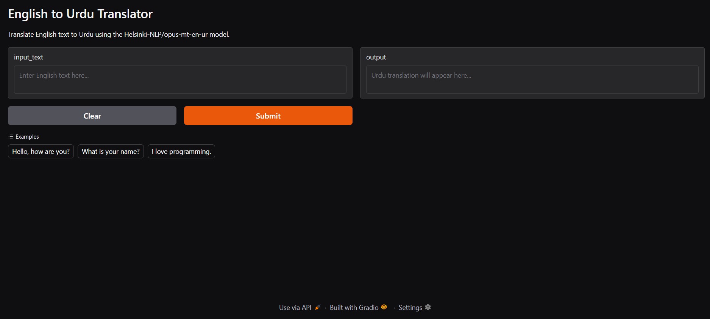Click the Gradio logo icon in footer
The image size is (710, 319).
[x=384, y=307]
